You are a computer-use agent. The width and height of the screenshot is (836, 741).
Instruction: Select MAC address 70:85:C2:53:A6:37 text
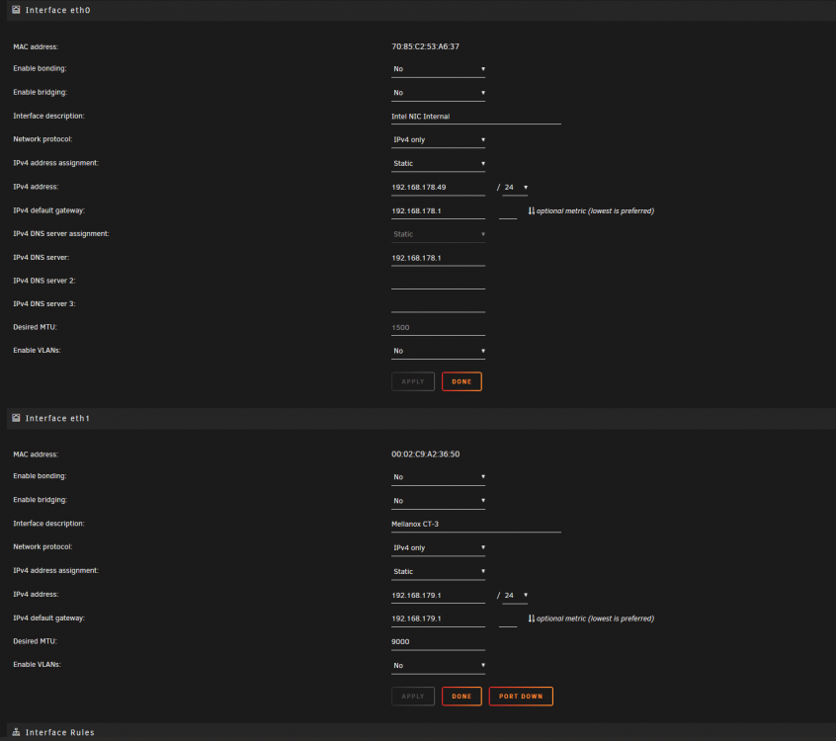tap(426, 46)
